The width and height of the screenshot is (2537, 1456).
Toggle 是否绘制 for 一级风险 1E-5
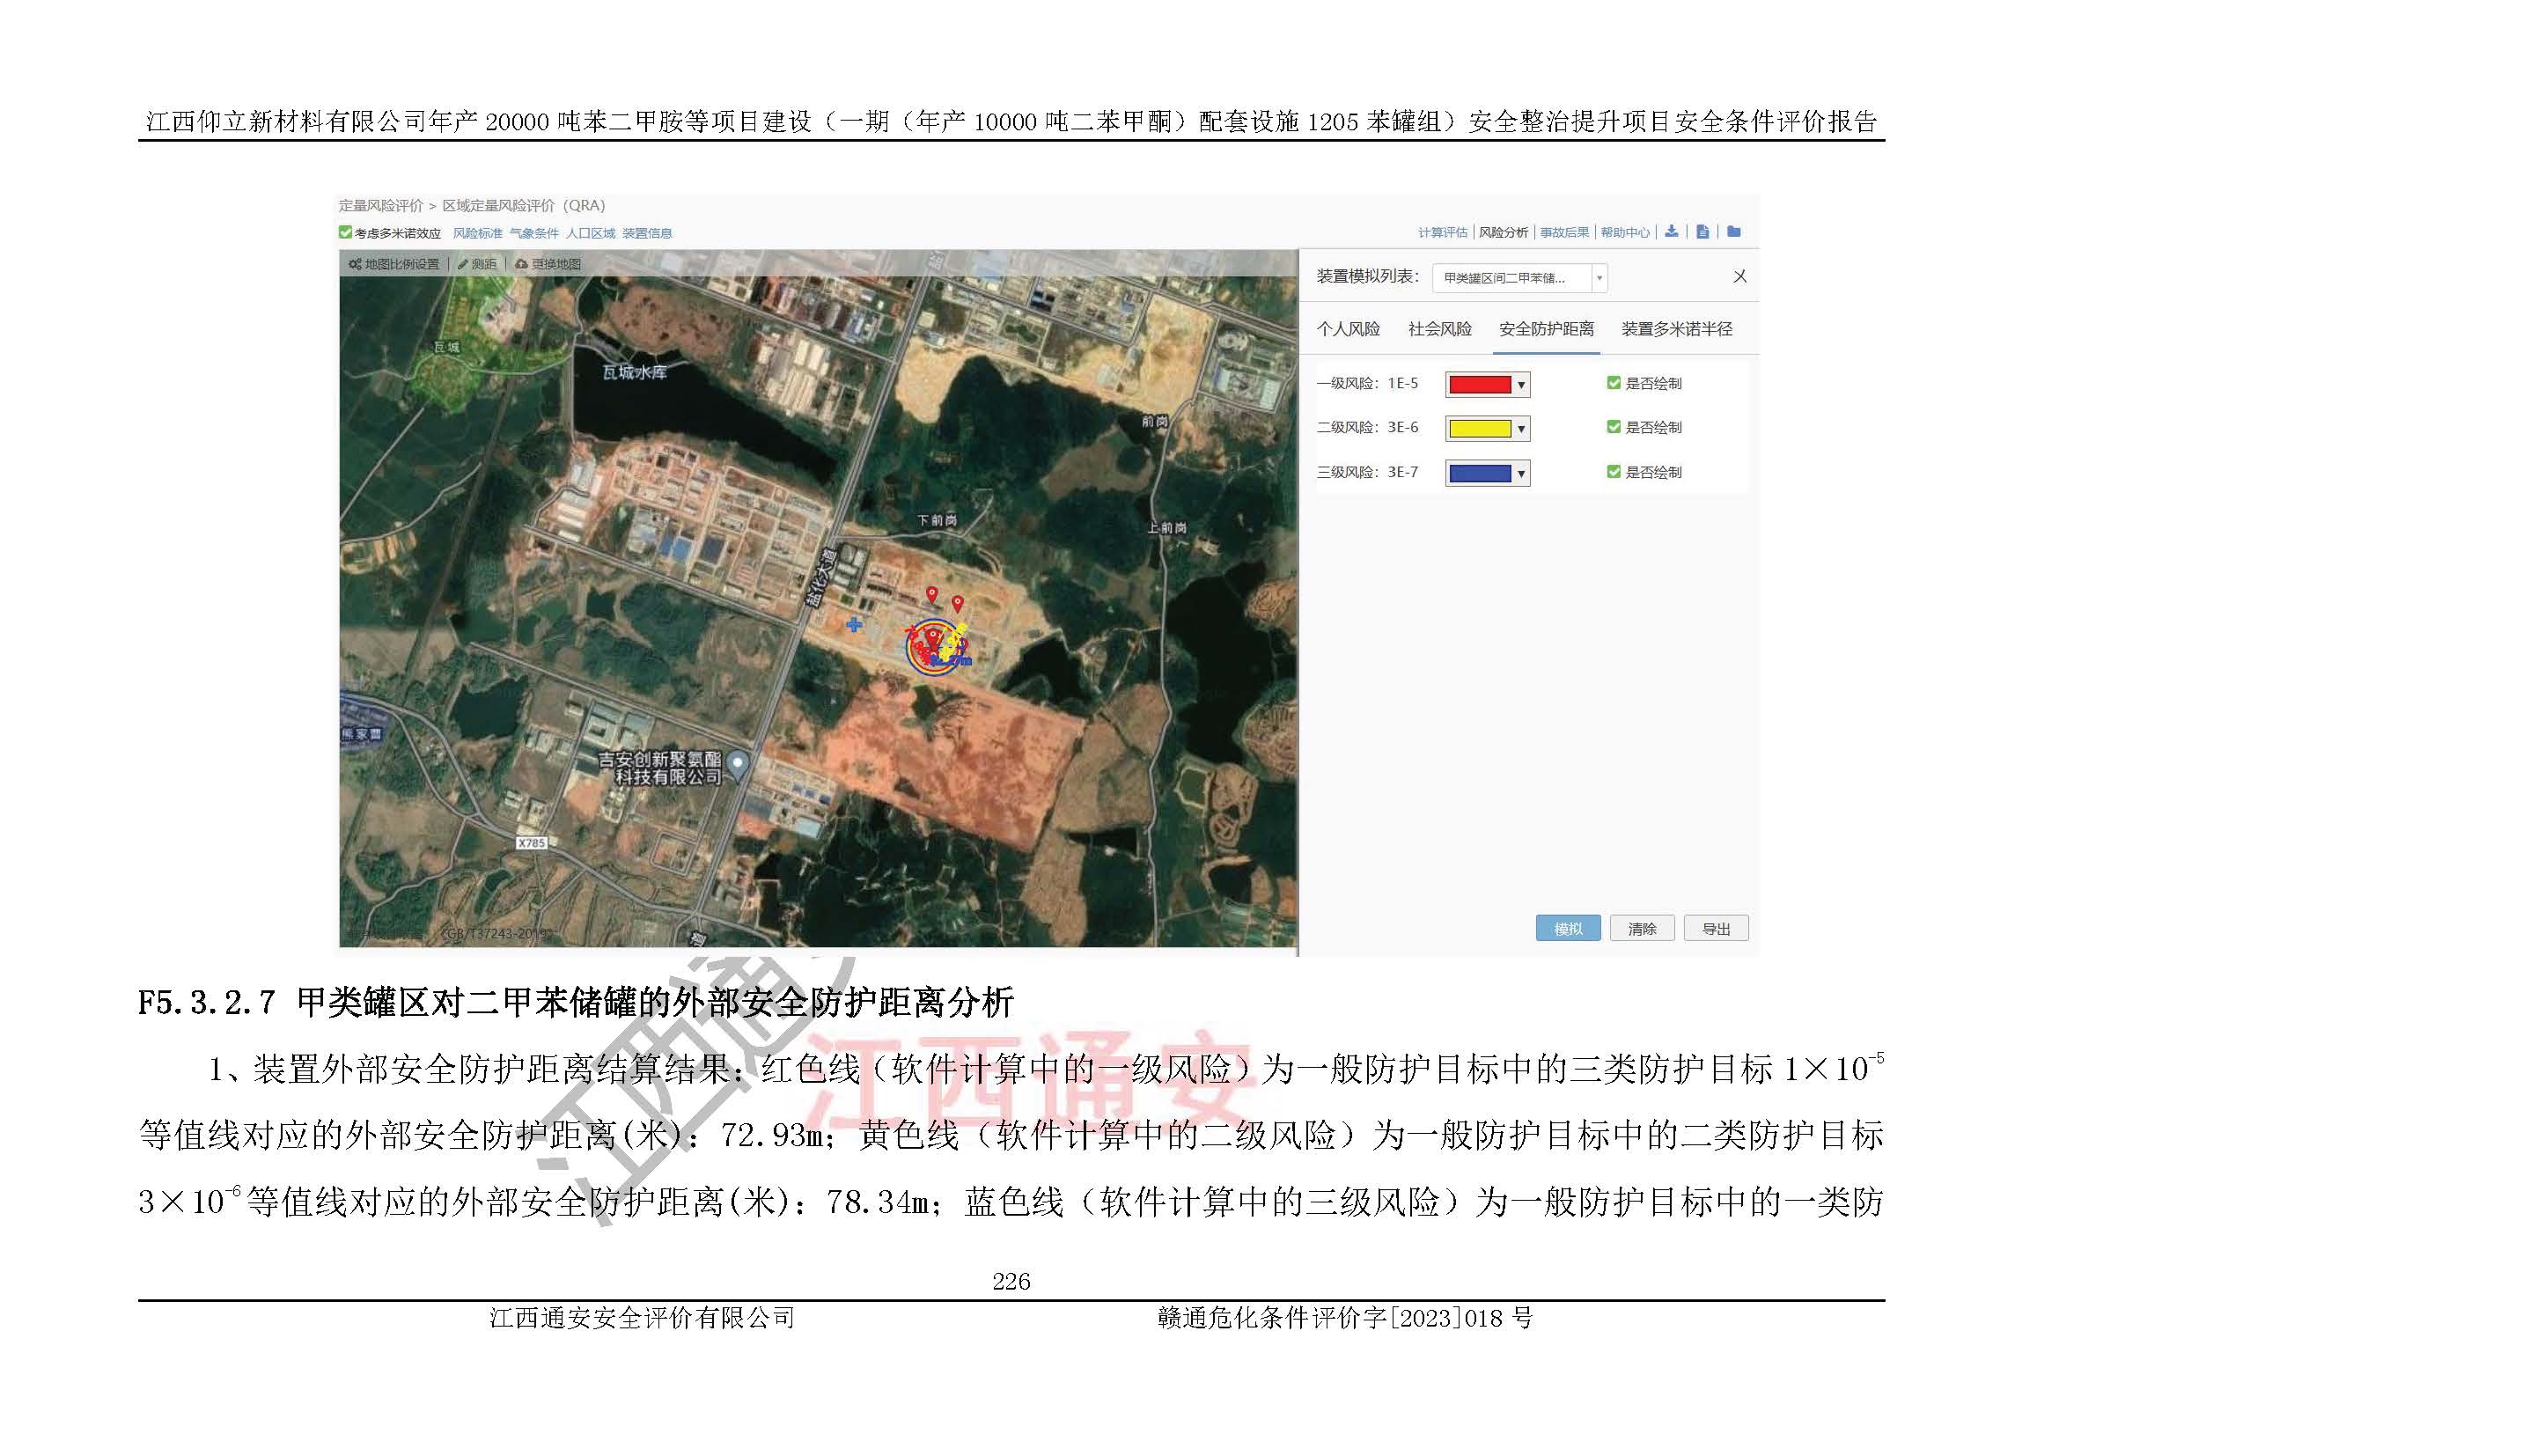click(x=1613, y=383)
